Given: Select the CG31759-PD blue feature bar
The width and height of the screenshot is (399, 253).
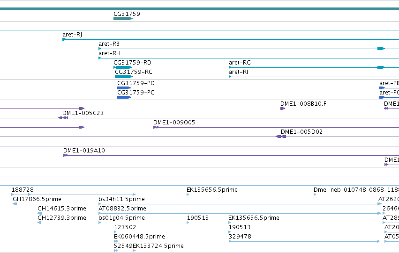Looking at the screenshot, I should pyautogui.click(x=124, y=88).
